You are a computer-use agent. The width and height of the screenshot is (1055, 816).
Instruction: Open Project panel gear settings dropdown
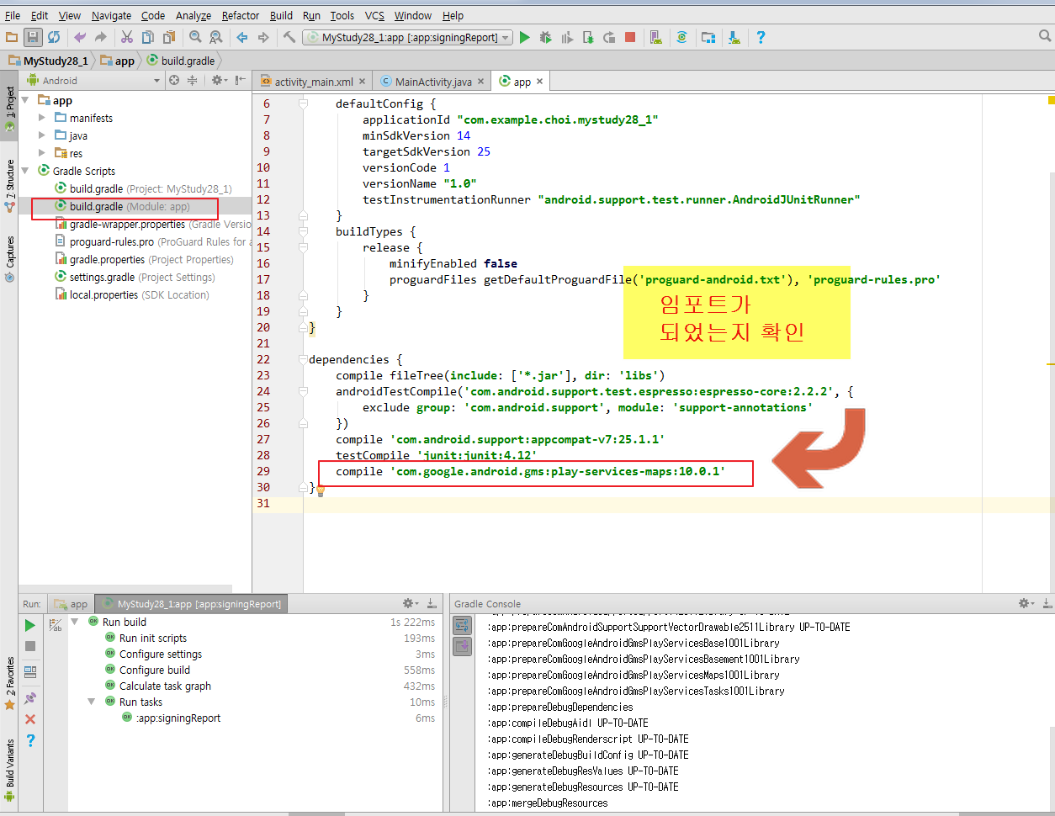[x=219, y=80]
